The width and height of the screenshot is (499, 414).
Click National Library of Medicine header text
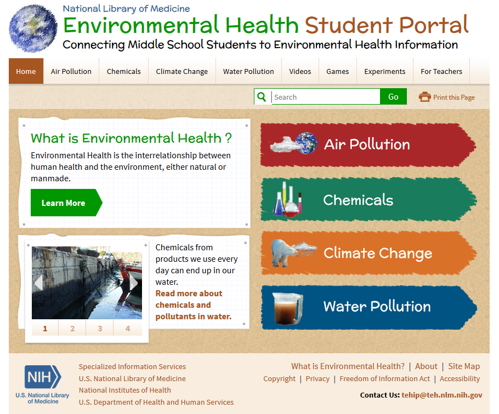click(x=126, y=9)
